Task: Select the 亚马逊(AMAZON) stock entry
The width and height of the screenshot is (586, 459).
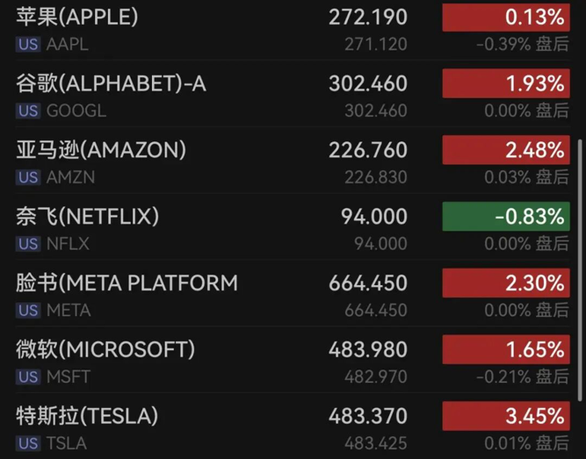Action: pos(101,150)
